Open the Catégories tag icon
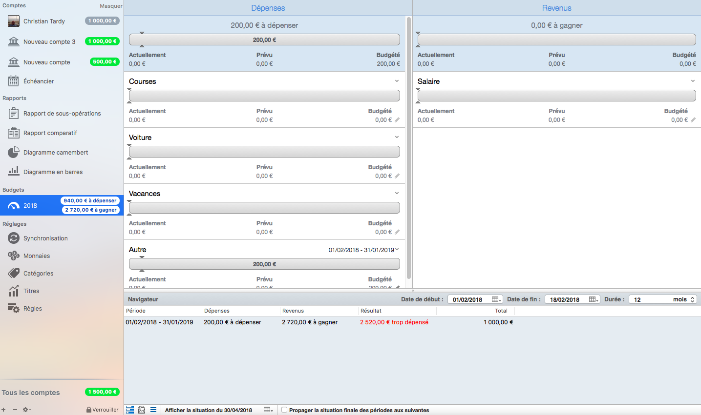The width and height of the screenshot is (701, 415). tap(14, 273)
